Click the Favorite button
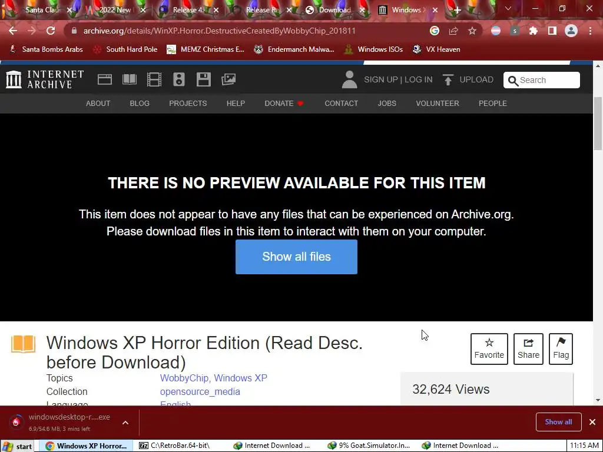Screen dimensions: 603x452 489,348
